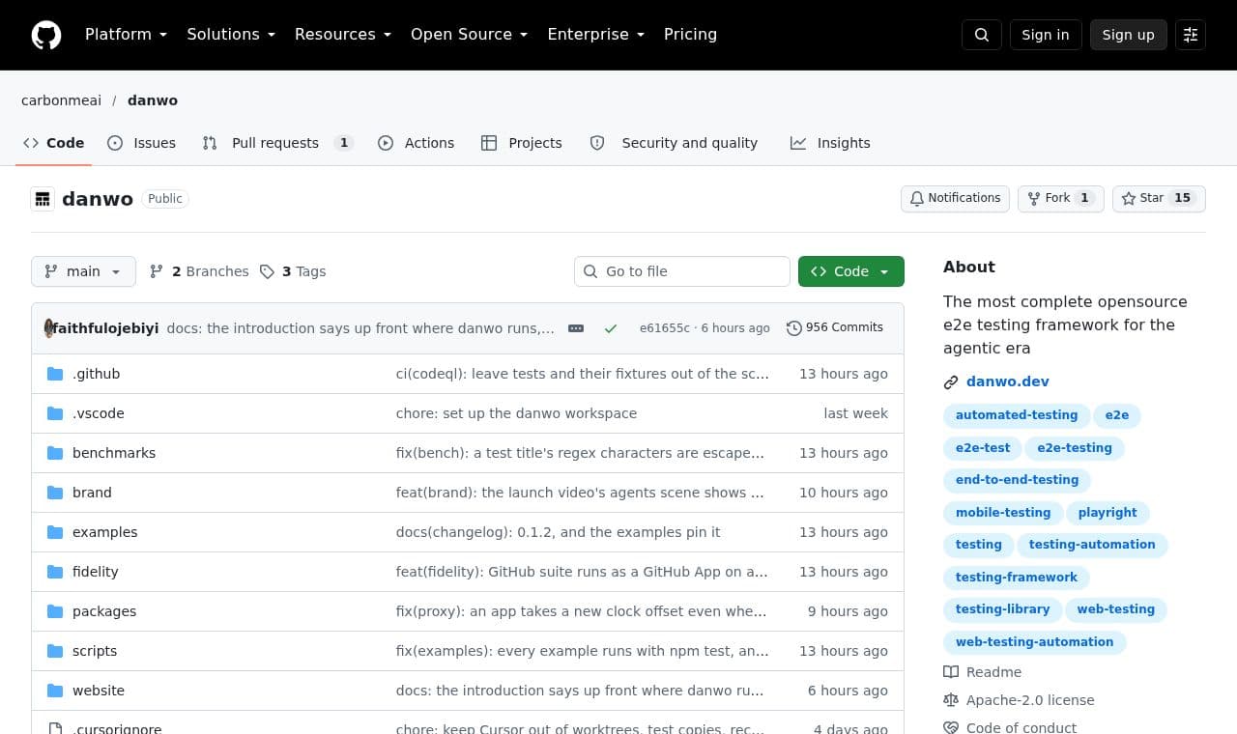Image resolution: width=1237 pixels, height=734 pixels.
Task: Click the tag icon beside 3 Tags
Action: (268, 271)
